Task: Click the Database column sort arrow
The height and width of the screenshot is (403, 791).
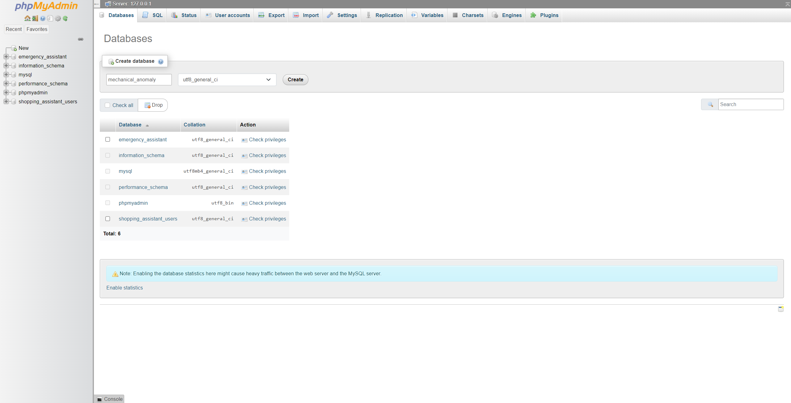Action: (147, 125)
